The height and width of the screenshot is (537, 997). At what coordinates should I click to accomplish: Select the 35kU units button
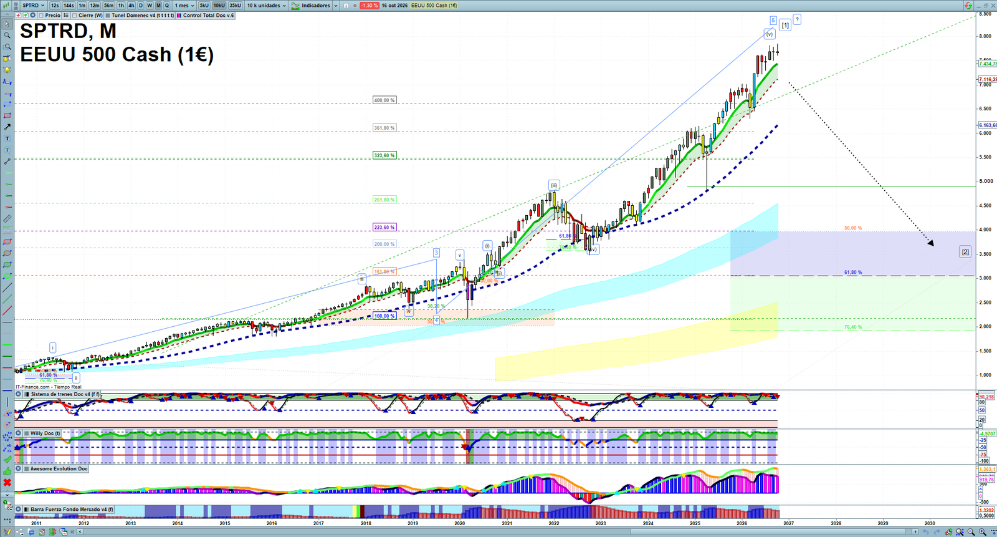click(235, 6)
